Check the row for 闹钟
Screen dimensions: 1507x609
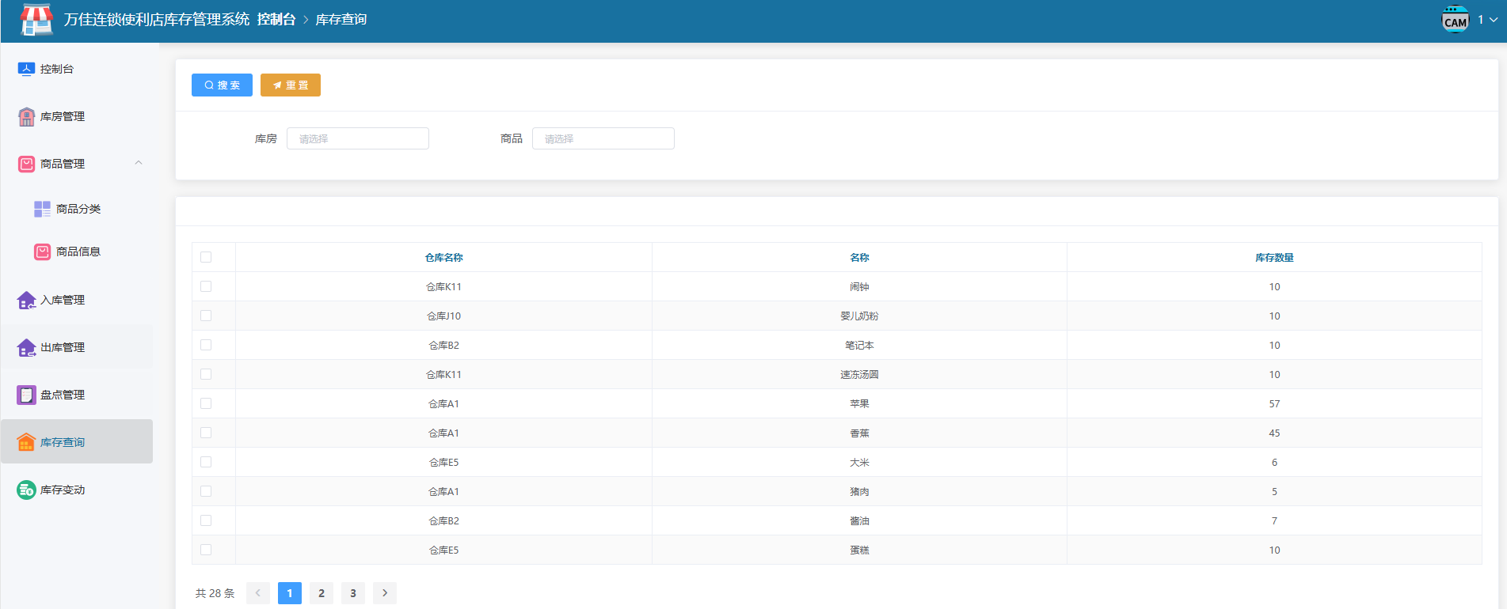click(x=206, y=286)
